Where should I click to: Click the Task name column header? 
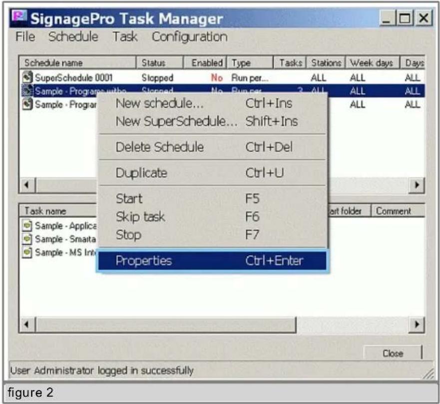coord(58,211)
